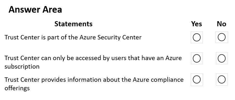Select No for Trust Center part of Security Center
This screenshot has width=235, height=100.
[x=222, y=37]
